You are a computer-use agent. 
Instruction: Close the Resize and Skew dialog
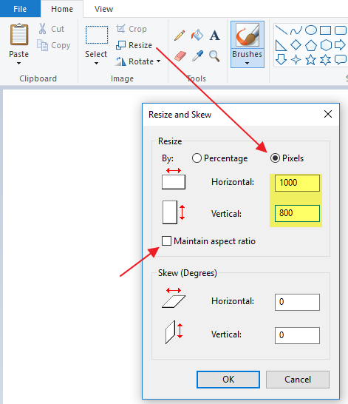[x=328, y=114]
